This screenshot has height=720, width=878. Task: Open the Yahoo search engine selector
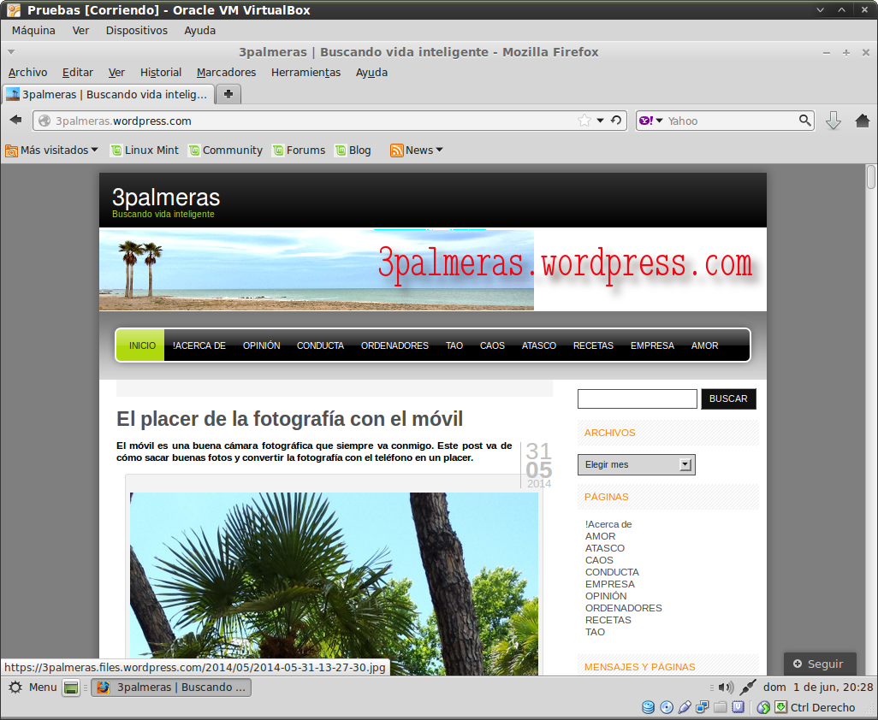tap(651, 121)
